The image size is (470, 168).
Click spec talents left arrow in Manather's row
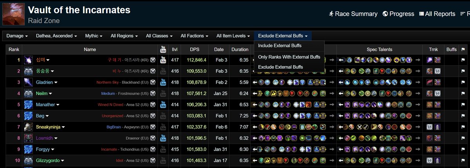coord(341,105)
